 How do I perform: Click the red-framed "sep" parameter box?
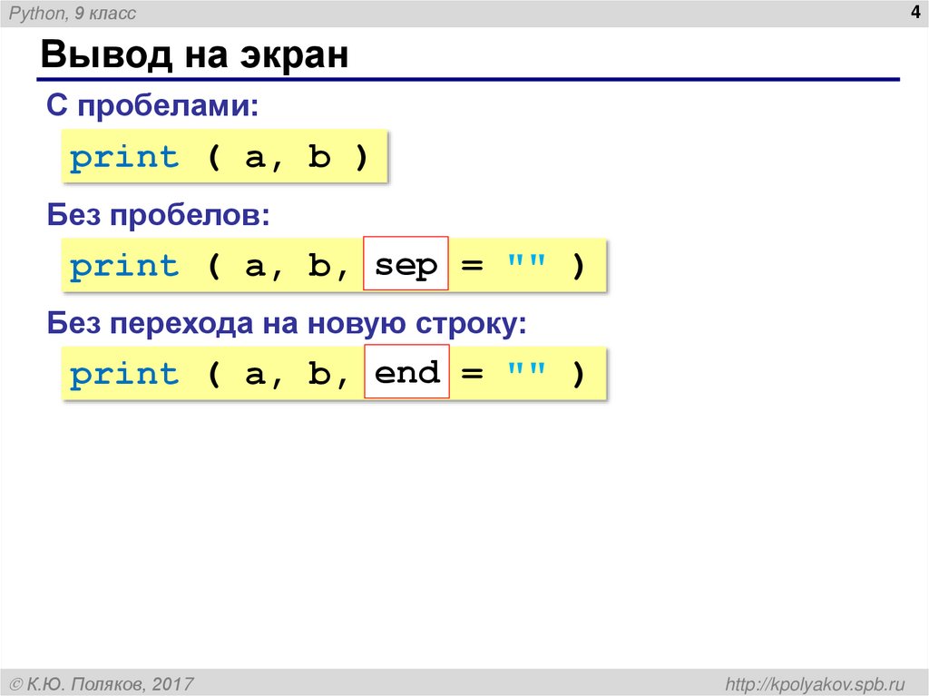[406, 265]
